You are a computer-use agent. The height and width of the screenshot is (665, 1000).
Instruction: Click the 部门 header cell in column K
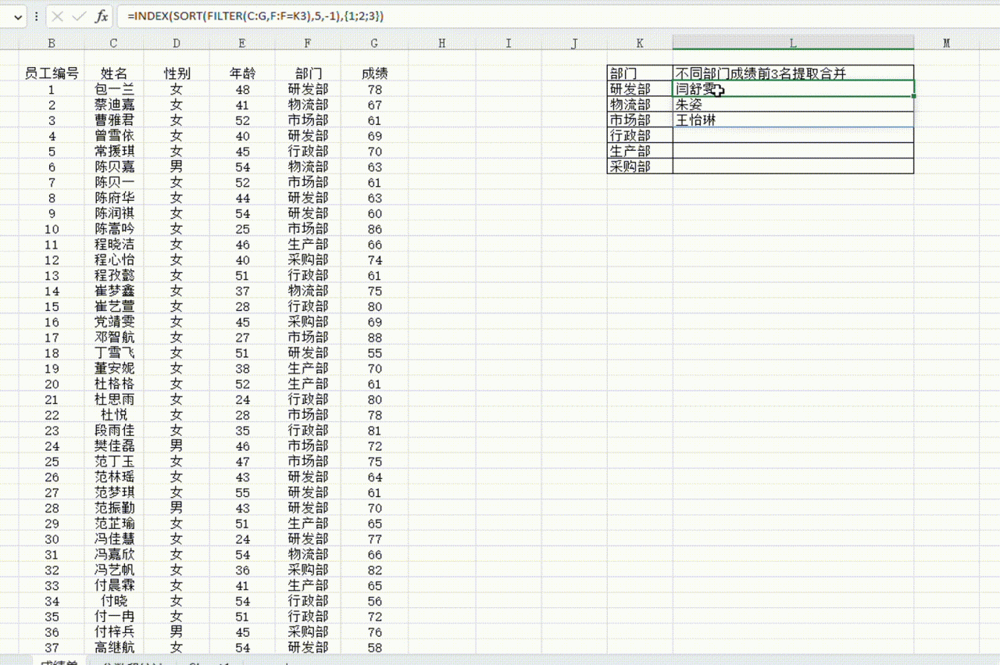(x=640, y=73)
